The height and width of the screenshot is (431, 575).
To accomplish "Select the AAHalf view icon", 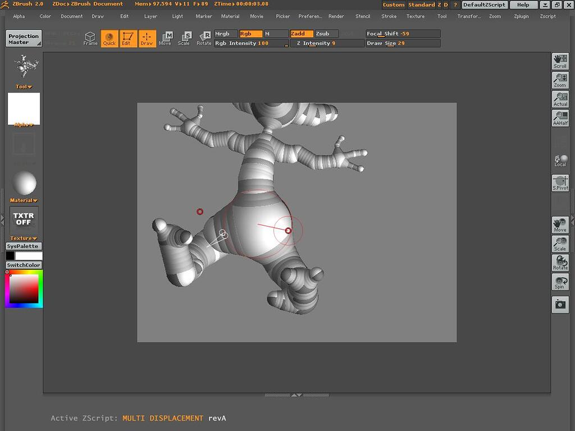I will point(560,119).
